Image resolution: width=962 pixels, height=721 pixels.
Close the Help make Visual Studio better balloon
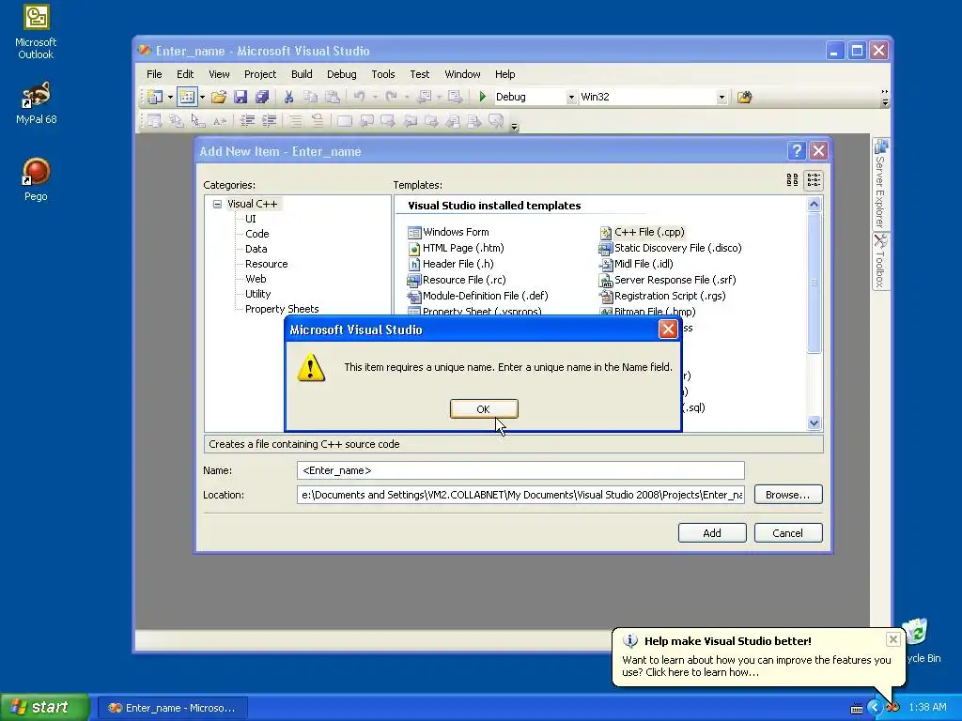click(x=893, y=639)
